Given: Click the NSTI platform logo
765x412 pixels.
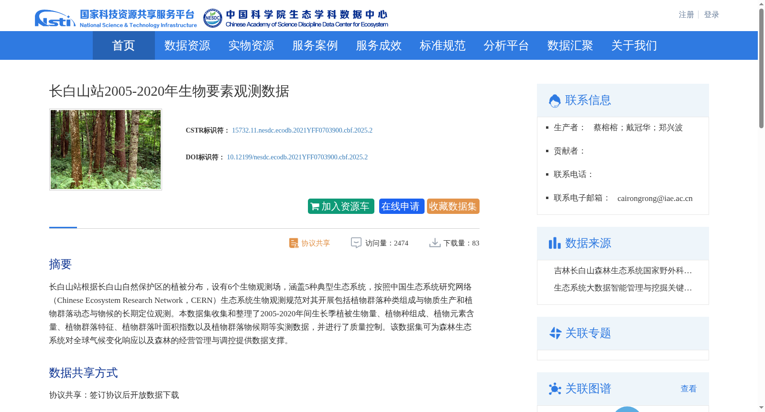Looking at the screenshot, I should click(55, 18).
